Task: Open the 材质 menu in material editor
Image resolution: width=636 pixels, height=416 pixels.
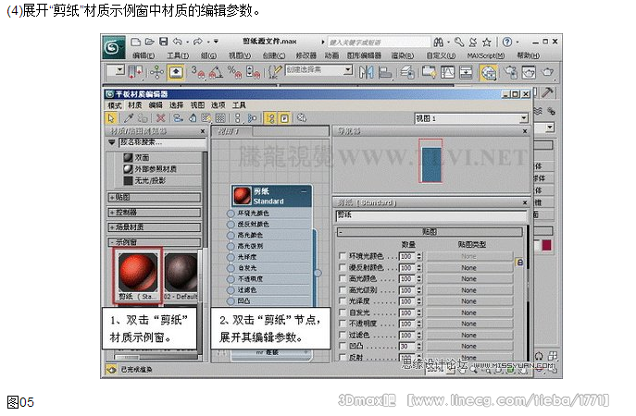Action: click(135, 105)
